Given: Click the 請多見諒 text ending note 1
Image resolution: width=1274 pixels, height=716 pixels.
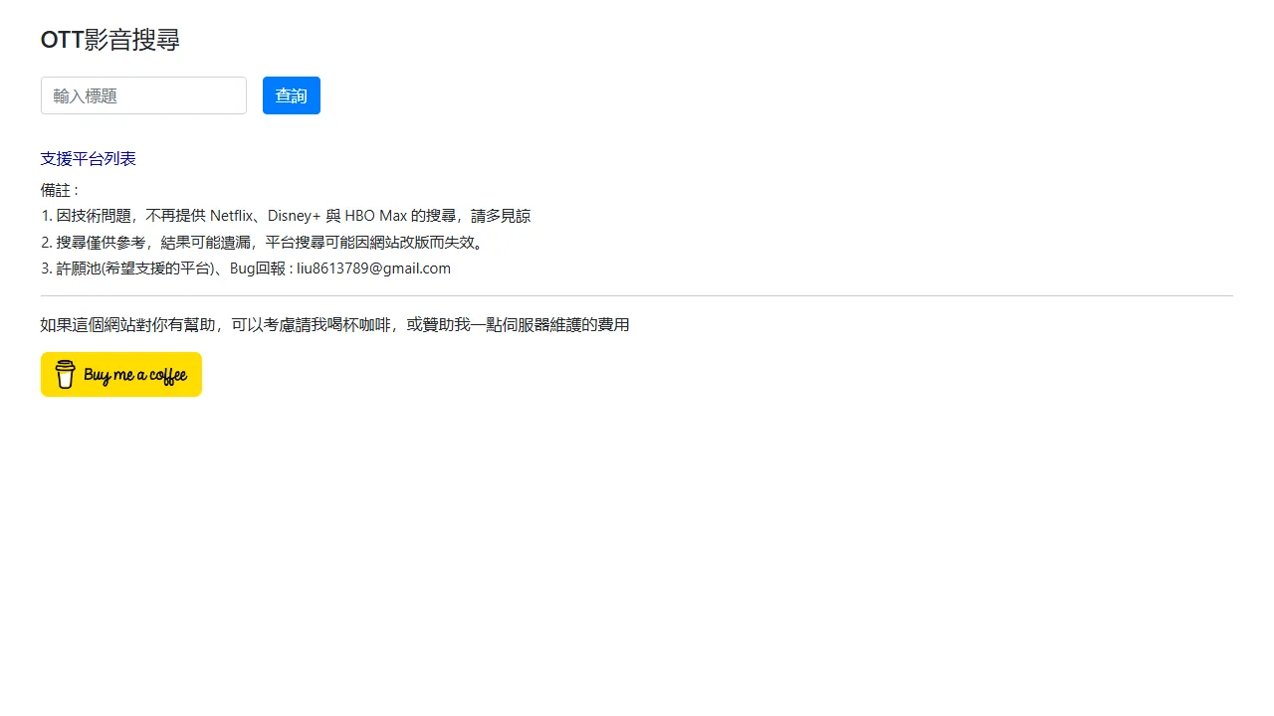Looking at the screenshot, I should [501, 216].
